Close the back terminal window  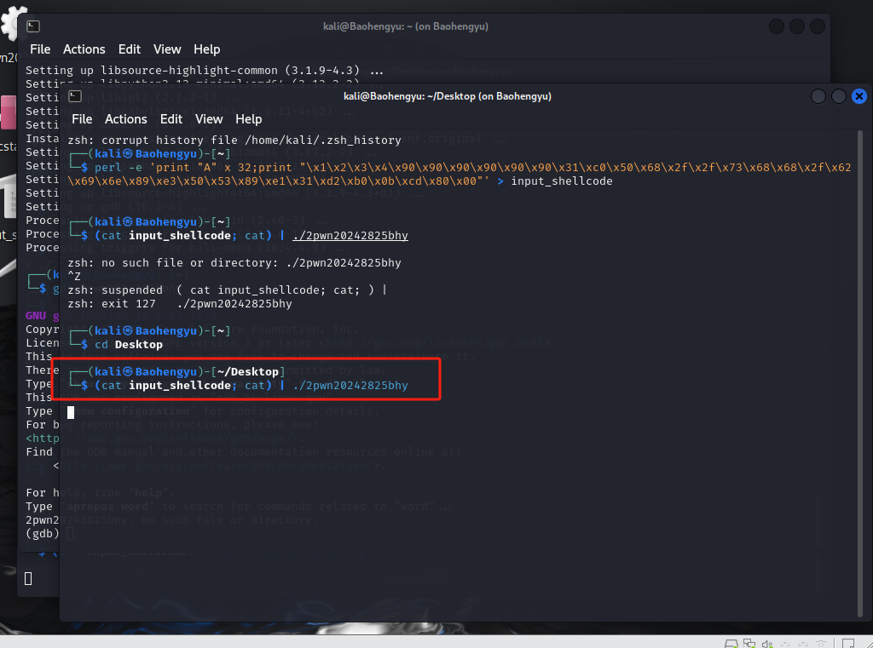click(818, 26)
